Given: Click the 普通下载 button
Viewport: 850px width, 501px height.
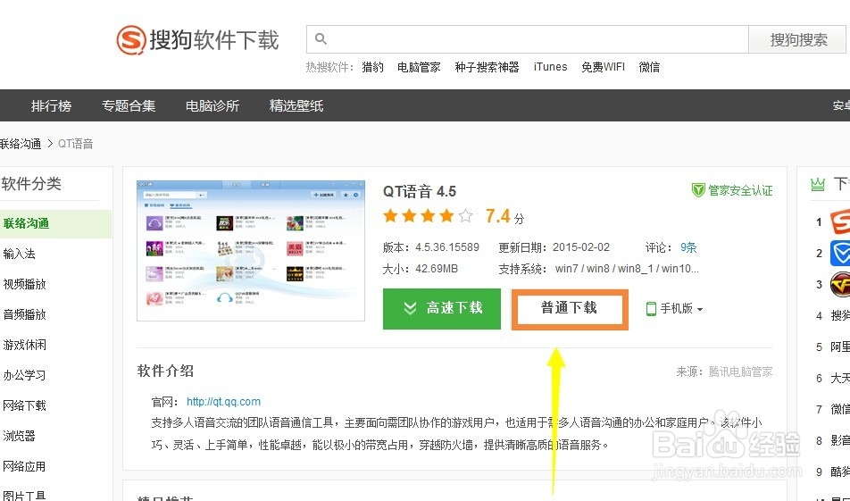Looking at the screenshot, I should pos(570,309).
